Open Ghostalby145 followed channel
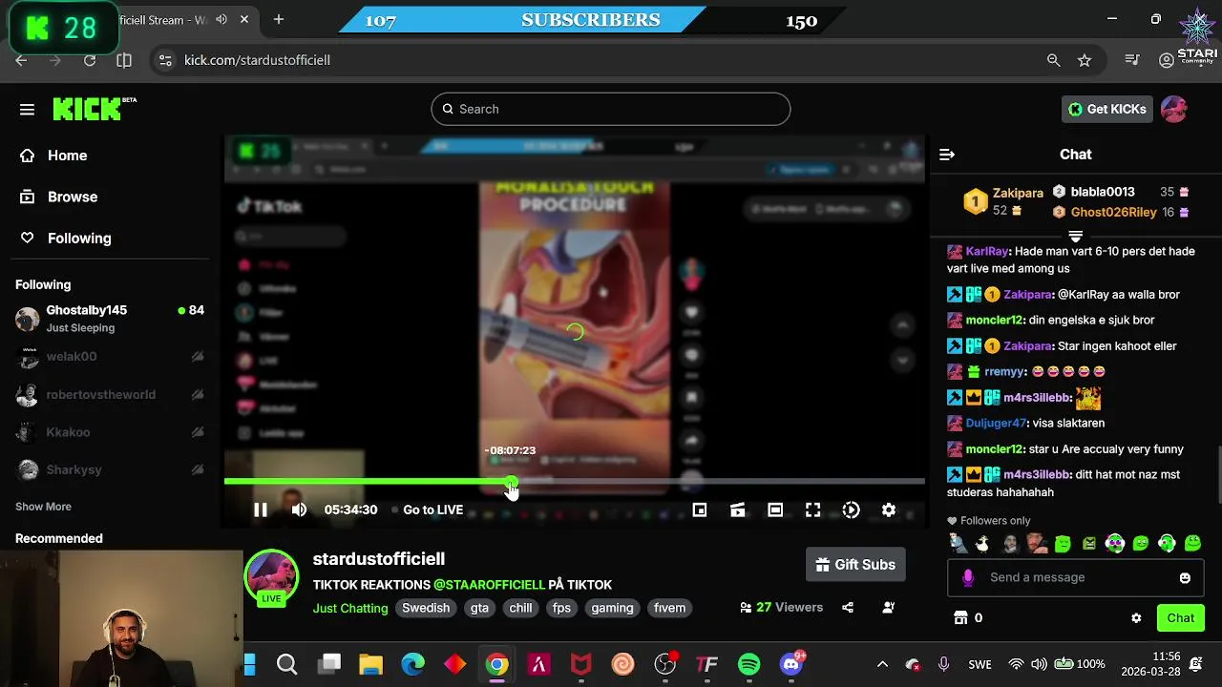Screen dimensions: 1222x687 pyautogui.click(x=111, y=319)
